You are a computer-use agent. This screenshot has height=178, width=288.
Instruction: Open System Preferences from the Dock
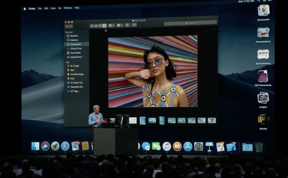point(199,146)
